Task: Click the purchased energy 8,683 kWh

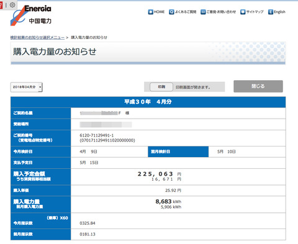Action: point(168,202)
